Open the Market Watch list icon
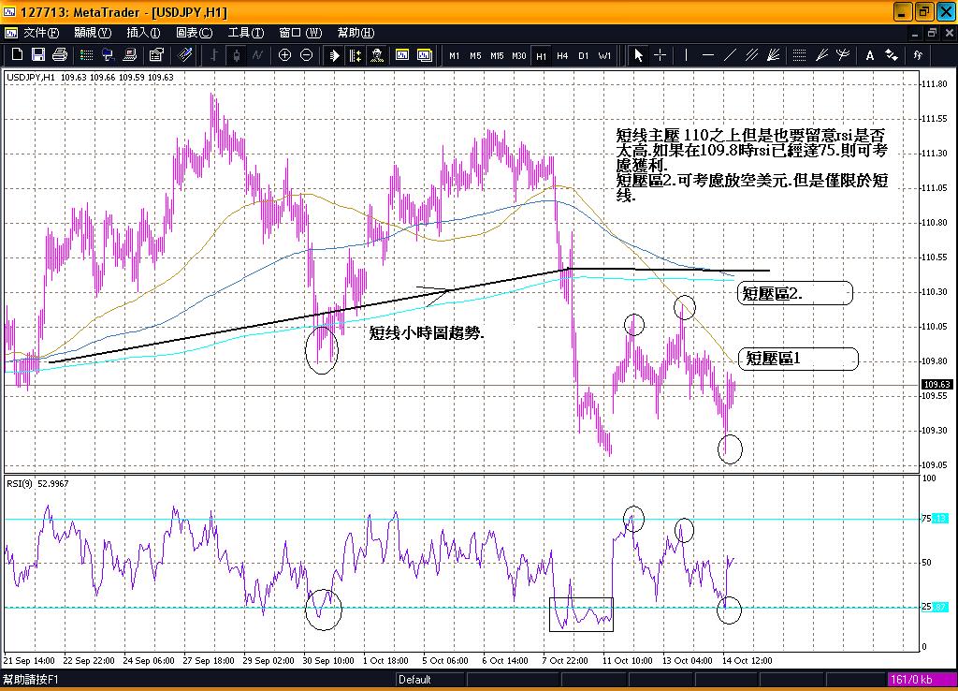 (x=87, y=55)
